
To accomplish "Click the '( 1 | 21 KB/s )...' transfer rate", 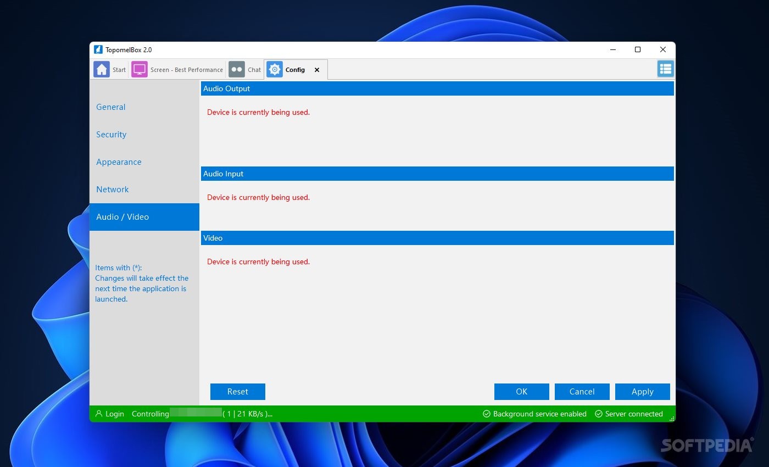I will pos(248,414).
